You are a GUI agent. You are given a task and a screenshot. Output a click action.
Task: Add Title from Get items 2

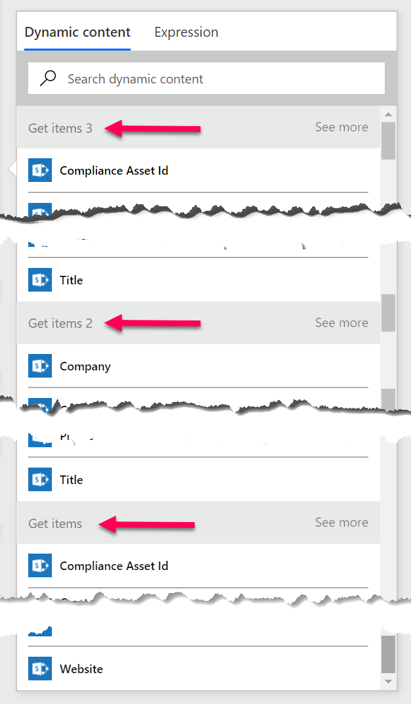(72, 480)
